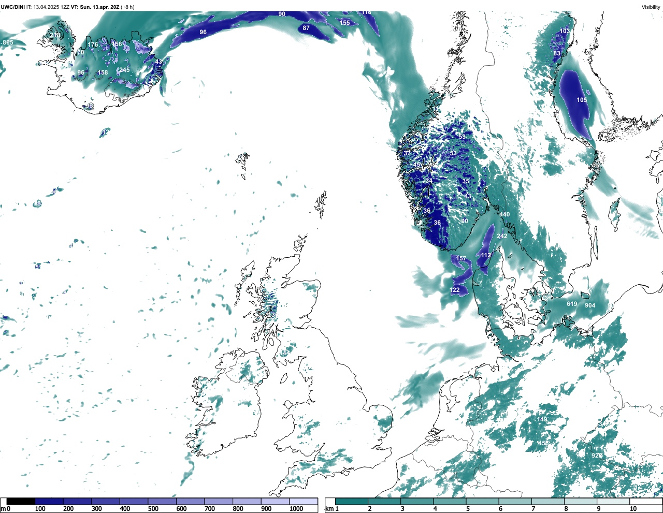
Task: Click the '122' value west of Denmark
Action: pos(455,290)
